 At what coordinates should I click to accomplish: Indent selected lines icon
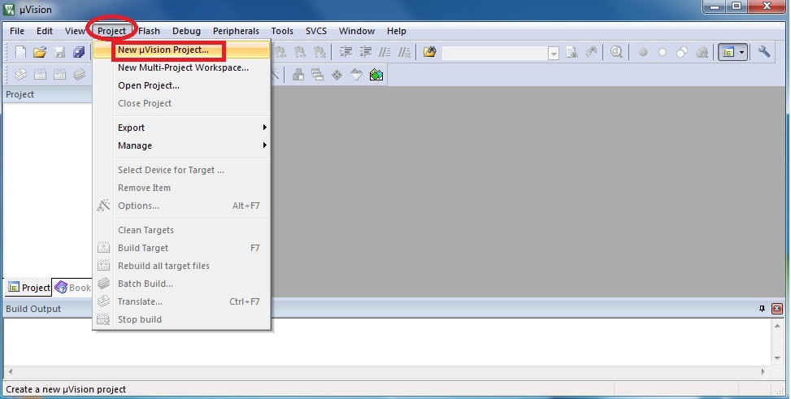346,52
